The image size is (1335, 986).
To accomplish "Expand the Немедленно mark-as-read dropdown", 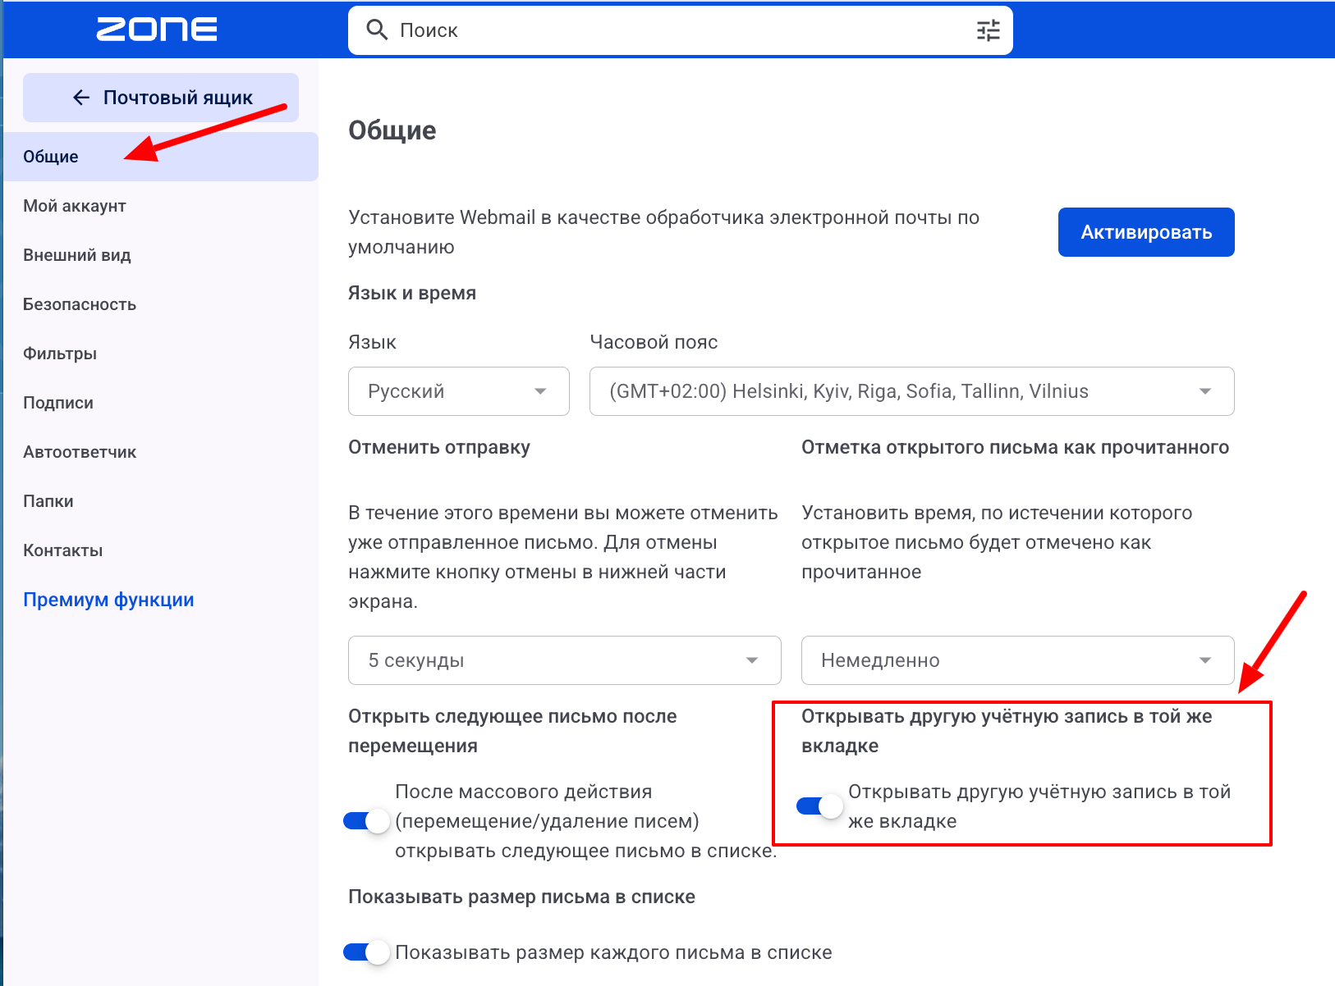I will (x=1017, y=660).
